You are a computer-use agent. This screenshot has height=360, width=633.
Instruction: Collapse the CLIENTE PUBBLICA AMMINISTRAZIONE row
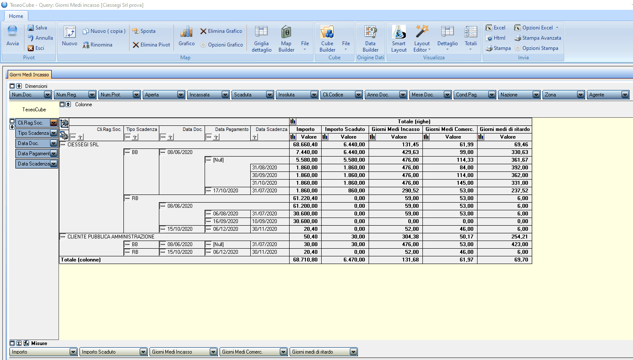[x=63, y=237]
